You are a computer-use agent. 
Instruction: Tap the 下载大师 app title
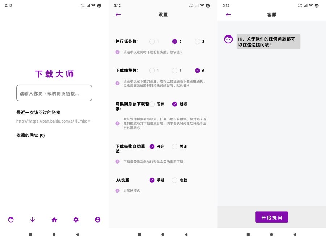[54, 73]
